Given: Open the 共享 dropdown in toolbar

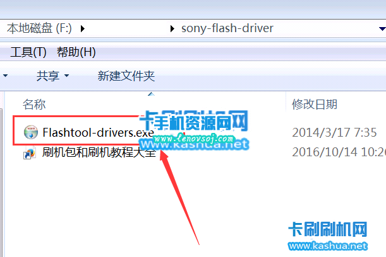Looking at the screenshot, I should [x=52, y=76].
